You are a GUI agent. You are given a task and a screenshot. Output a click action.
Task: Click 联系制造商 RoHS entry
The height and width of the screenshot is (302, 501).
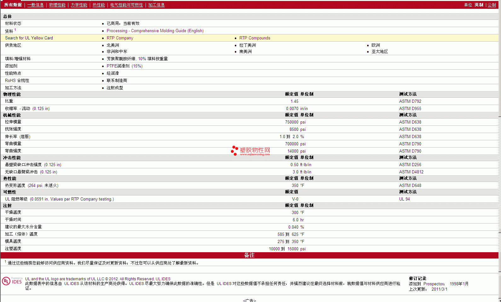click(x=117, y=81)
